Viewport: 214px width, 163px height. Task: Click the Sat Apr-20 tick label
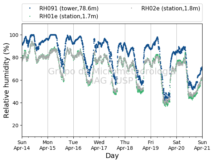tap(176, 145)
